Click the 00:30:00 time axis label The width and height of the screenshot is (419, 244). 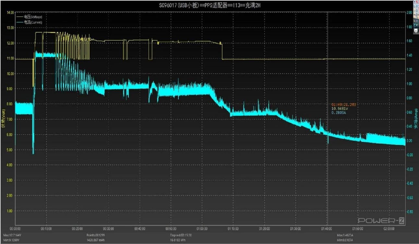(109, 229)
